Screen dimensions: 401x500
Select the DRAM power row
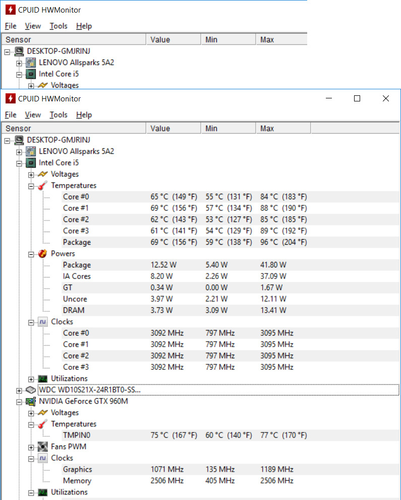coord(73,310)
